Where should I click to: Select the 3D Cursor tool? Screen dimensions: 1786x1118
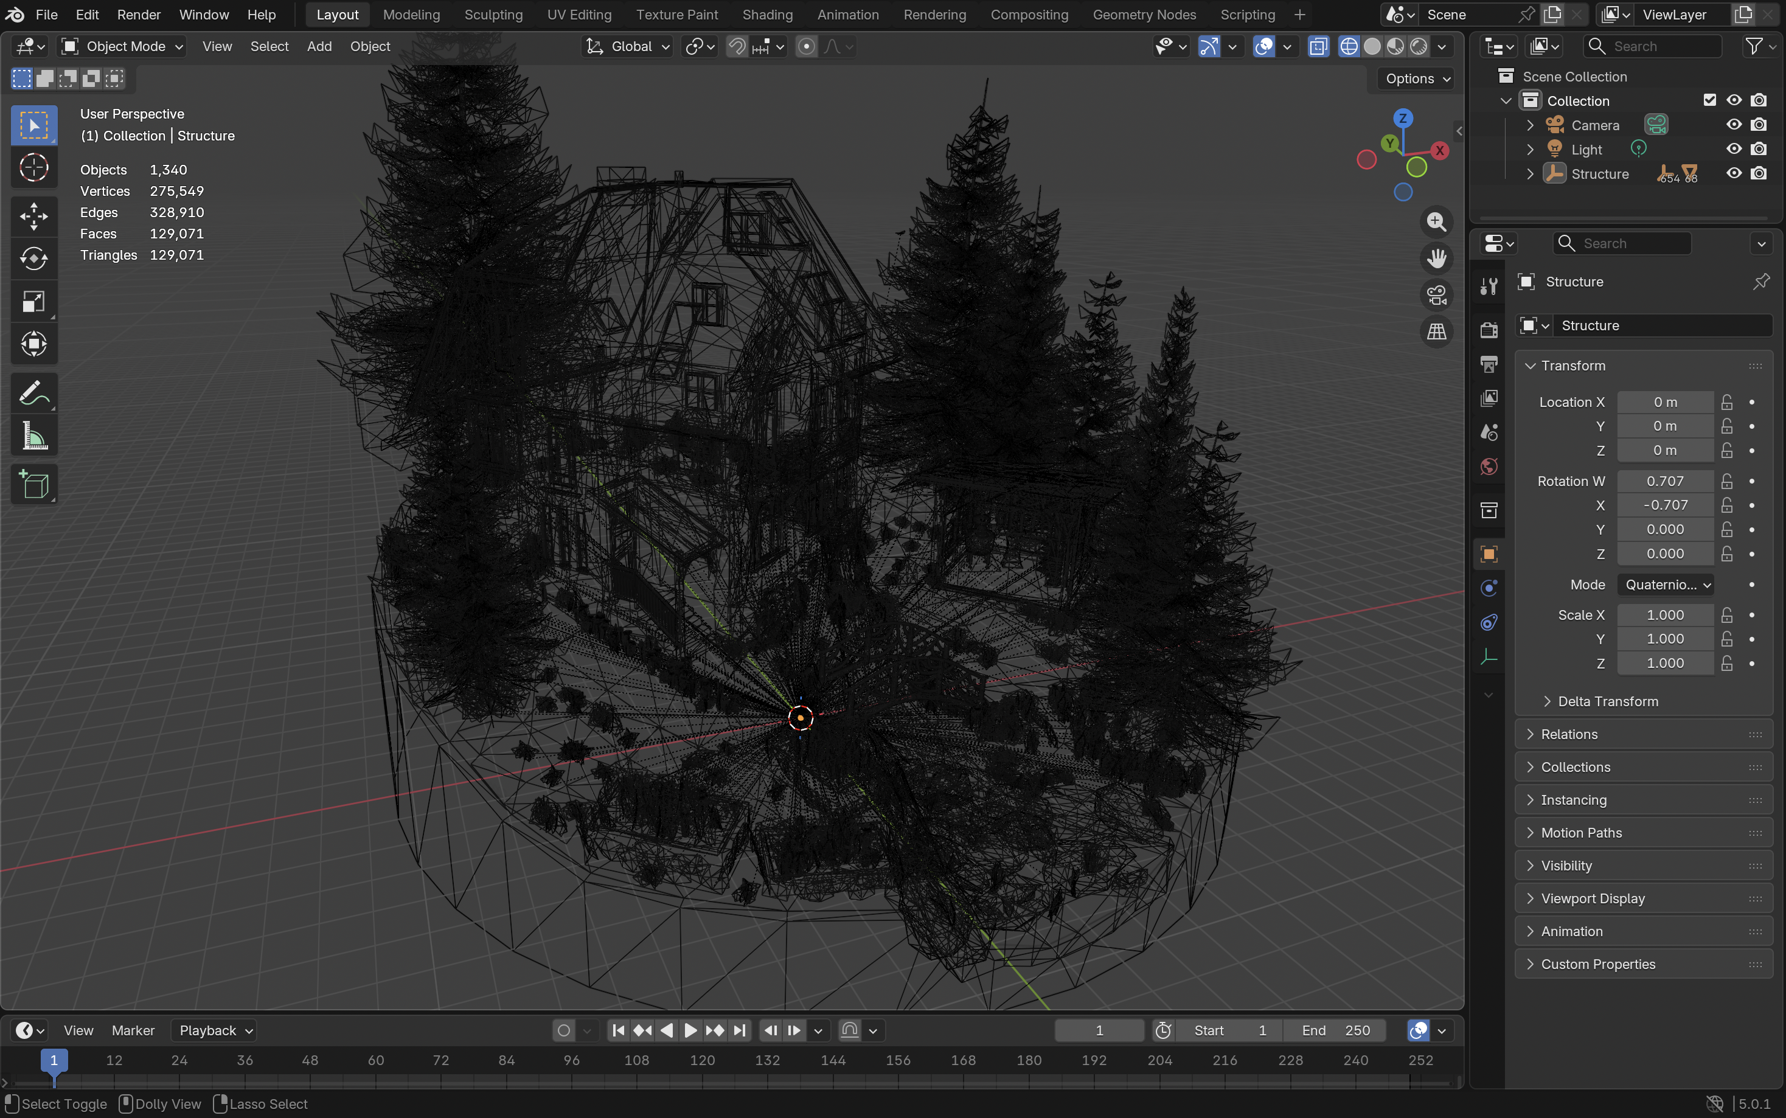tap(34, 168)
